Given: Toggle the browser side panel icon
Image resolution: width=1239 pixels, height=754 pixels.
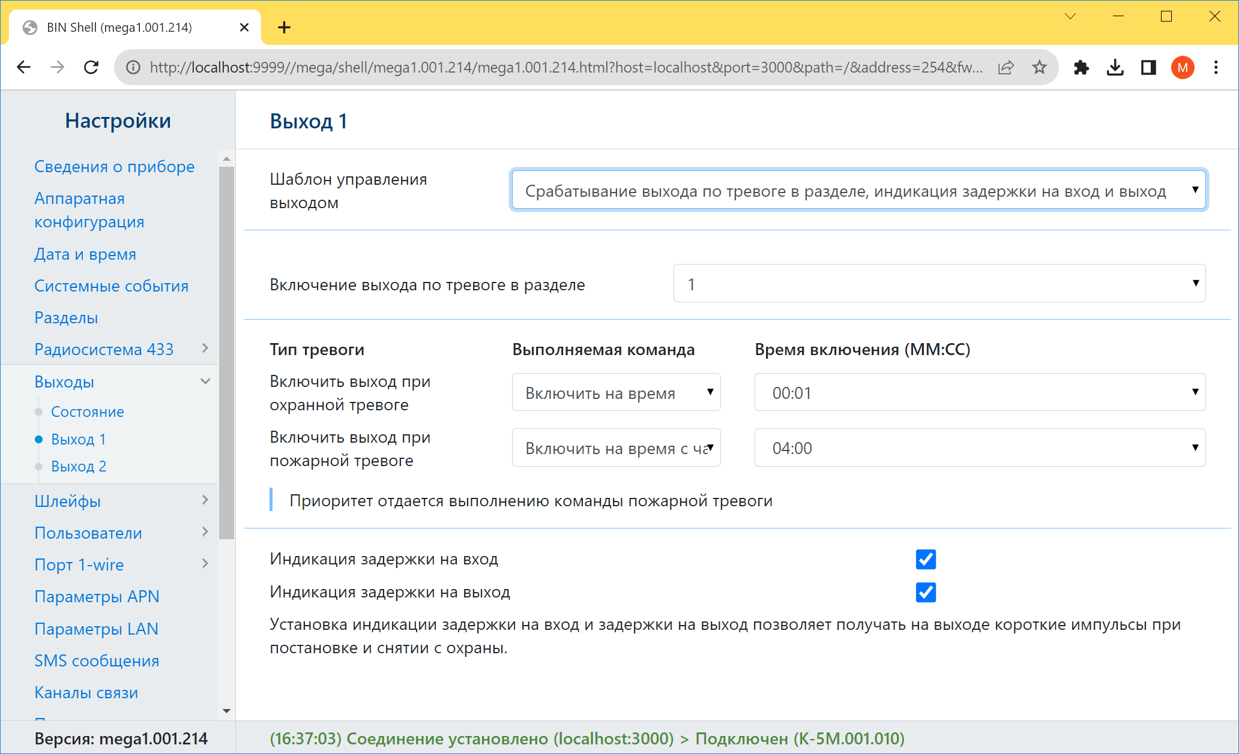Looking at the screenshot, I should (1149, 67).
